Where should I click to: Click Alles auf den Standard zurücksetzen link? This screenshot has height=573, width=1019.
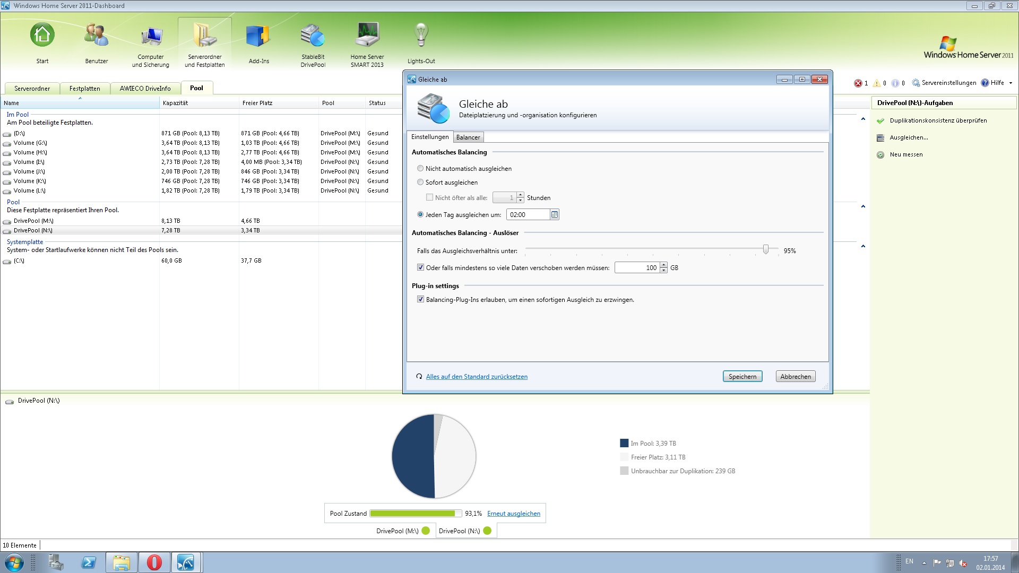pos(477,376)
